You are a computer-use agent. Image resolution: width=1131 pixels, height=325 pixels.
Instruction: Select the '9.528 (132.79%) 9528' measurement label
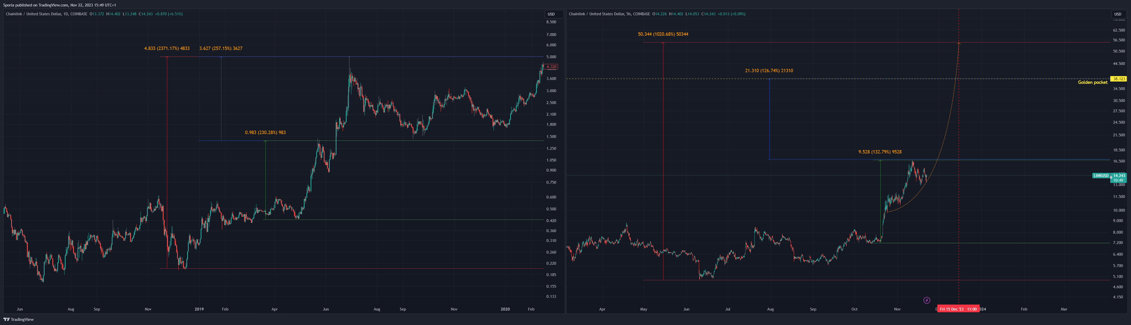tap(880, 152)
